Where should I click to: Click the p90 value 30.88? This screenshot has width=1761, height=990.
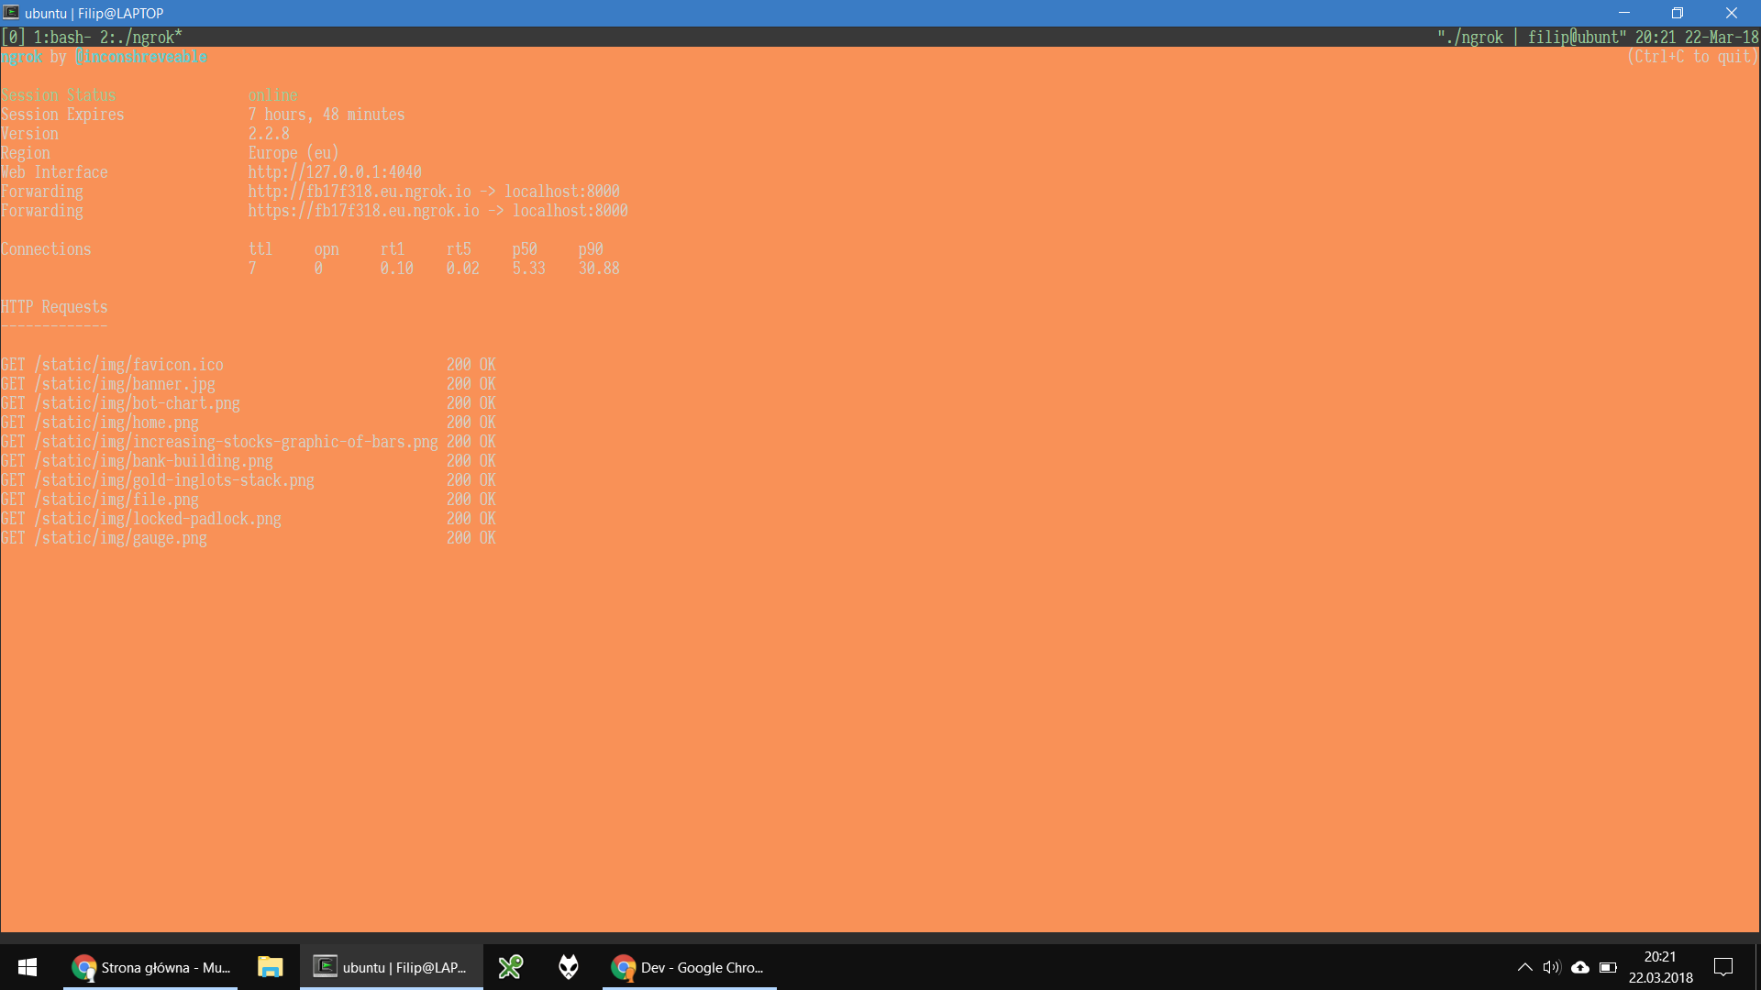pos(599,269)
